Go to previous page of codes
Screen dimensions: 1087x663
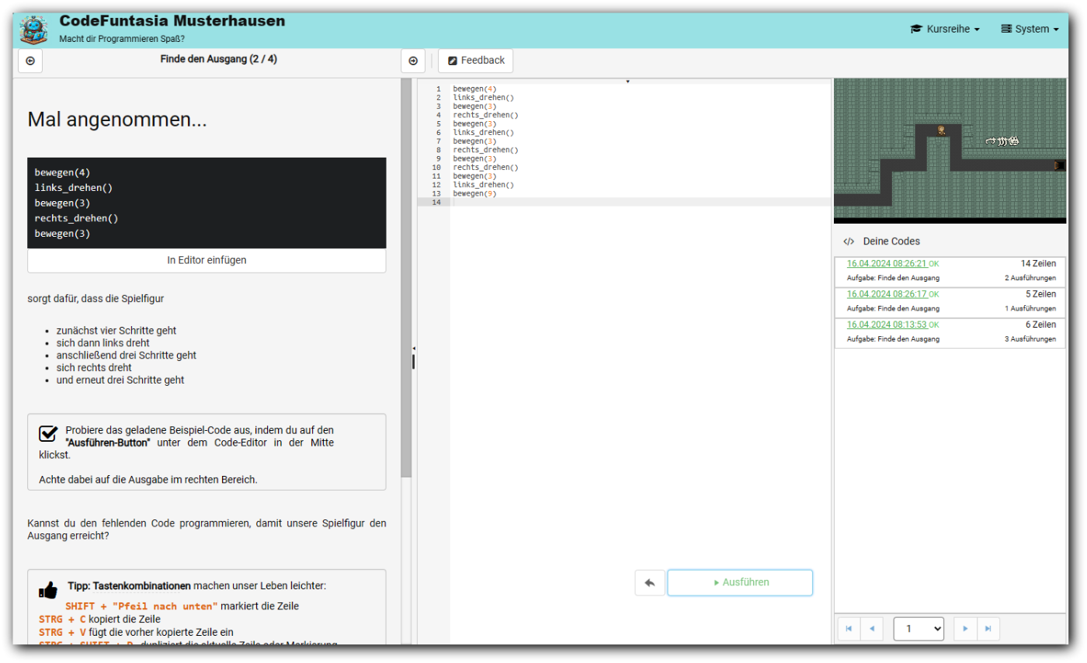click(871, 628)
